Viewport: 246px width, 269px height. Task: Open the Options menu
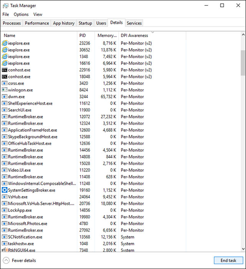pos(21,15)
